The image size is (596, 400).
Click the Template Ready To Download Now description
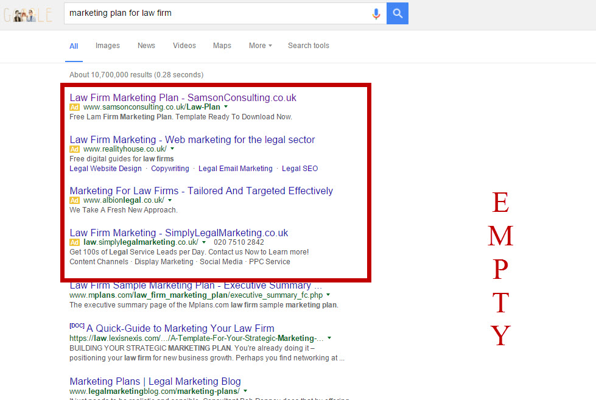point(234,117)
